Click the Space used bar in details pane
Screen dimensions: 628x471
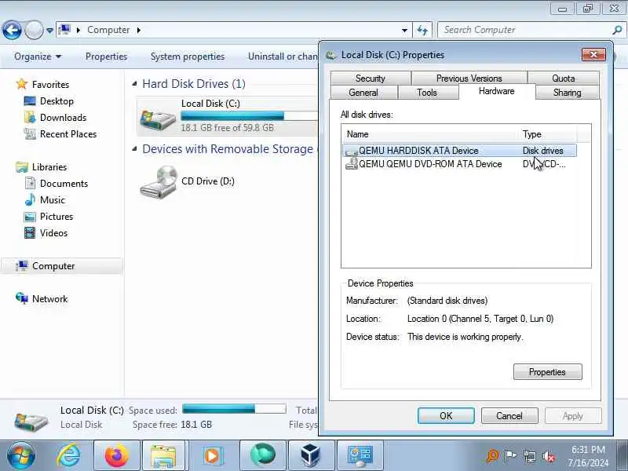click(234, 409)
